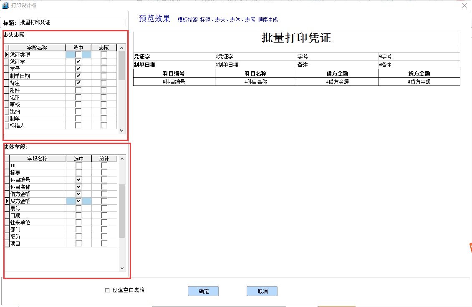The image size is (472, 307).
Task: Click the scroll-down arrow of 表体字段 list
Action: coord(122,268)
